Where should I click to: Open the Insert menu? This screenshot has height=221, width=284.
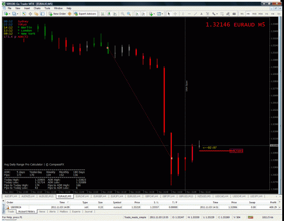click(x=27, y=8)
